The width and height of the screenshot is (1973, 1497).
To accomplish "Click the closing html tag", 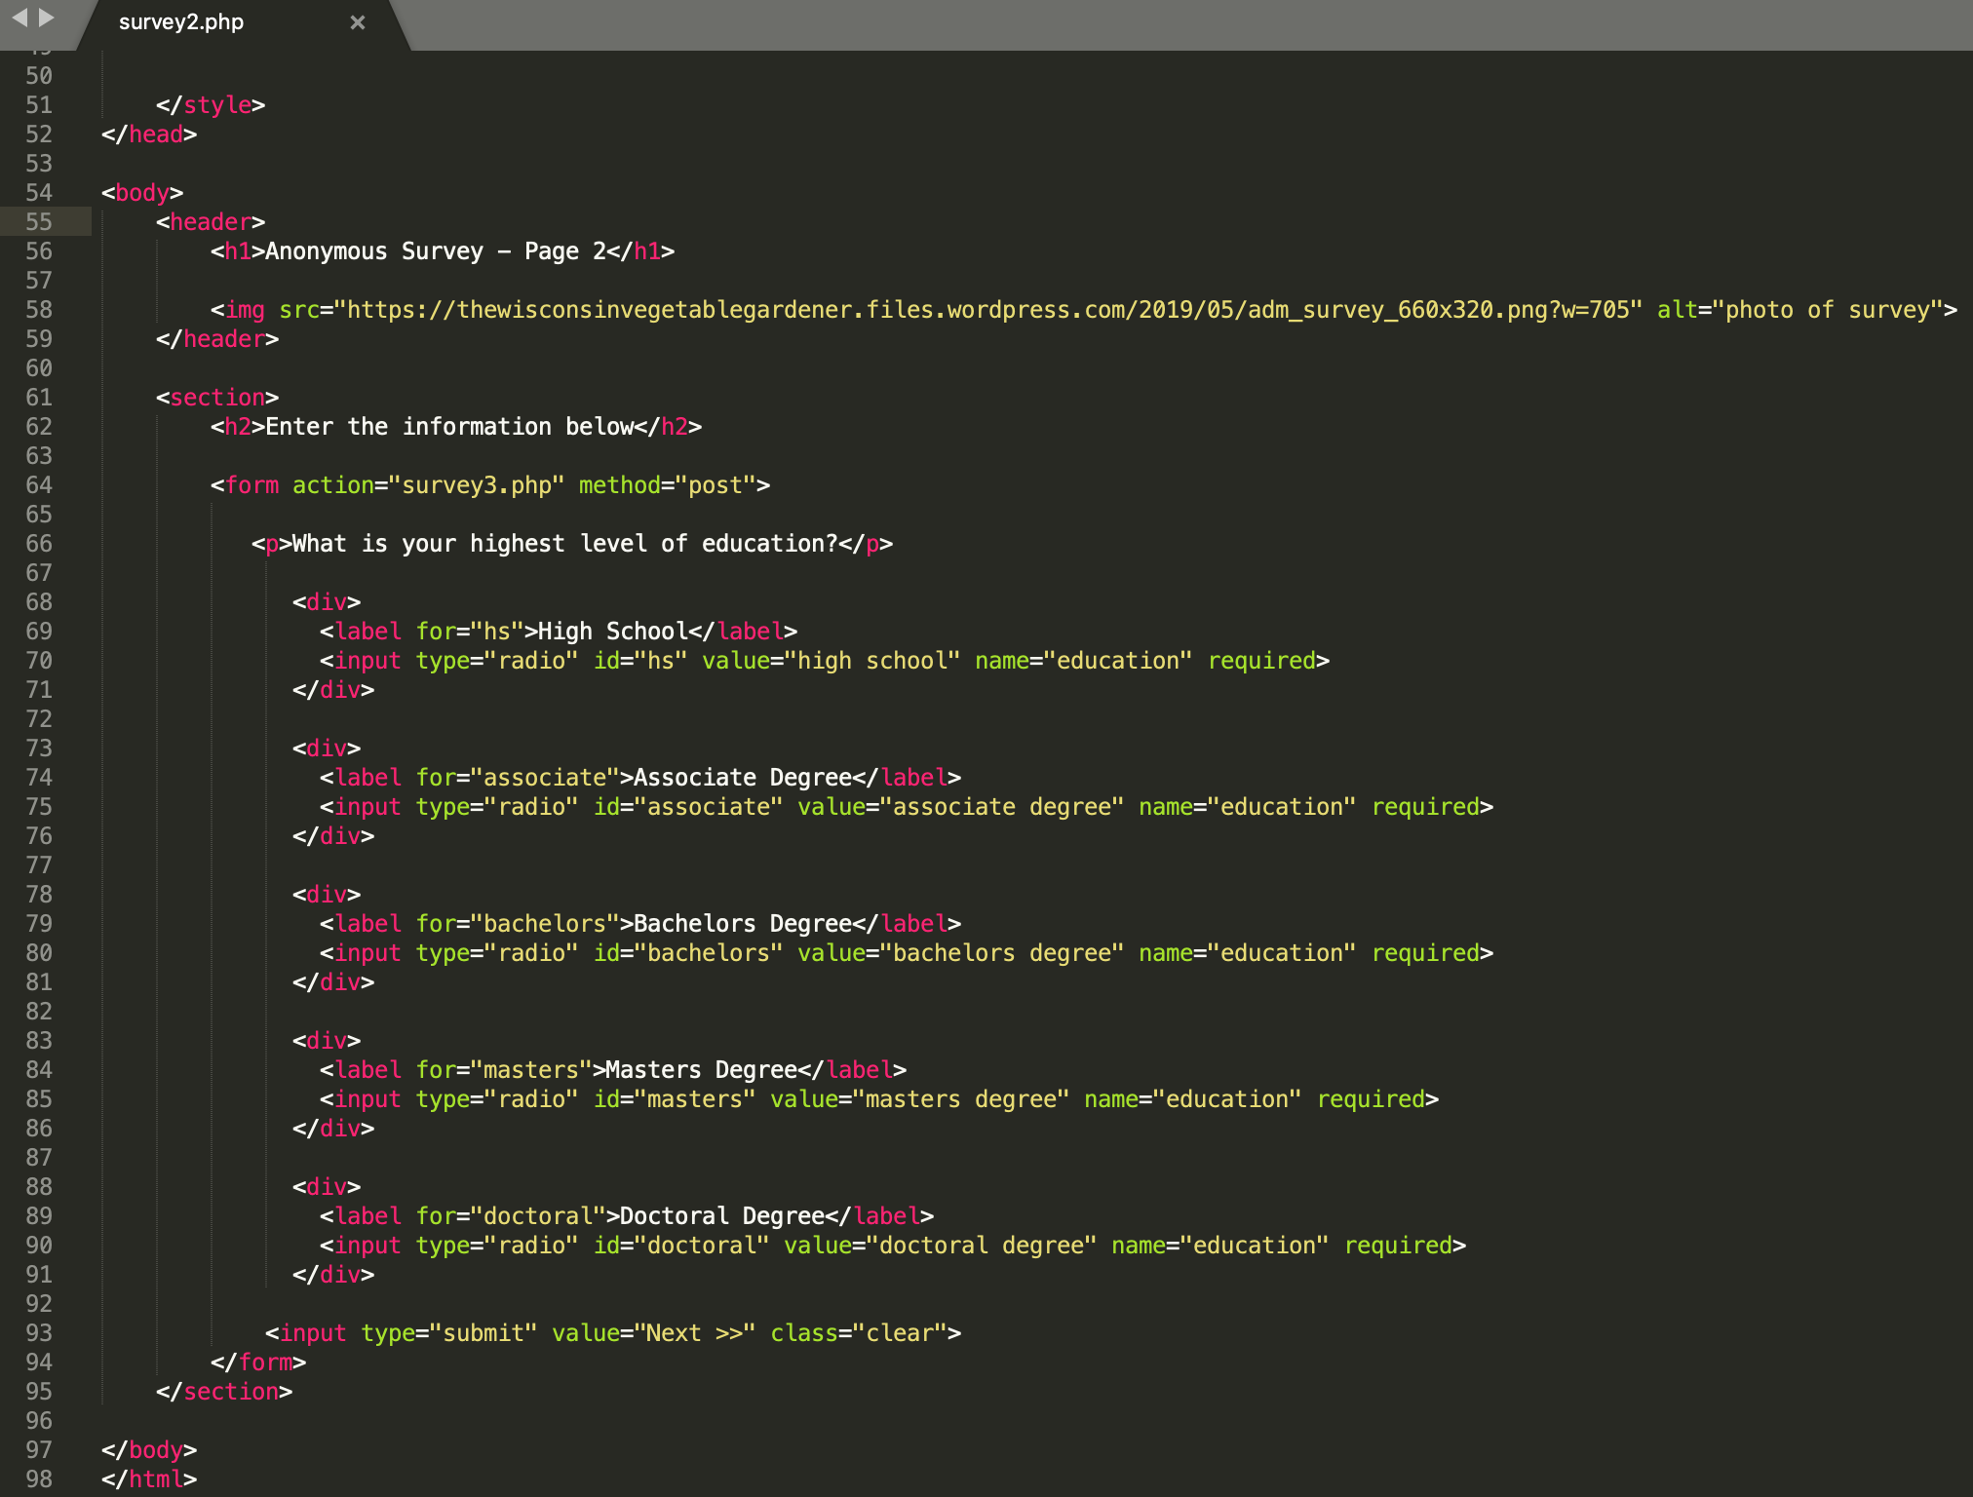I will tap(149, 1479).
